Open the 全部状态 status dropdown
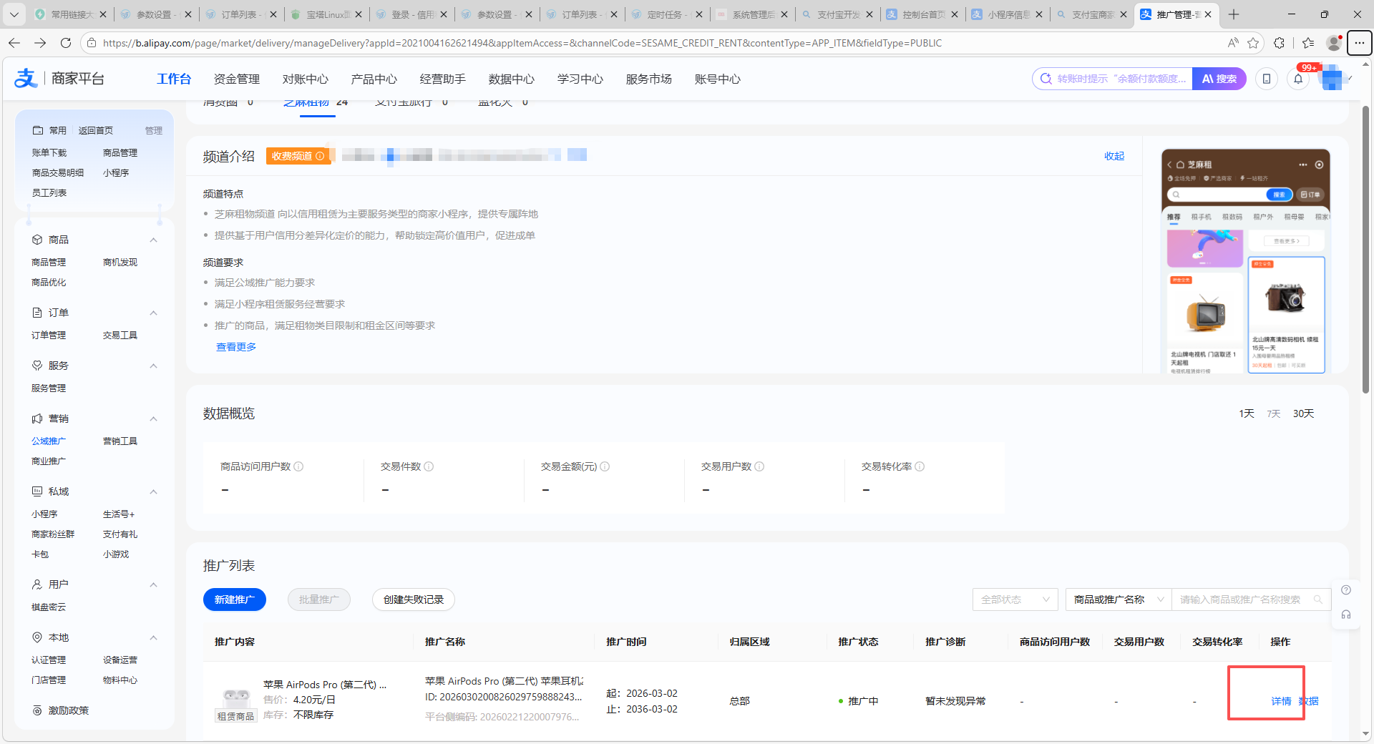Screen dimensions: 1374x744 (1015, 599)
